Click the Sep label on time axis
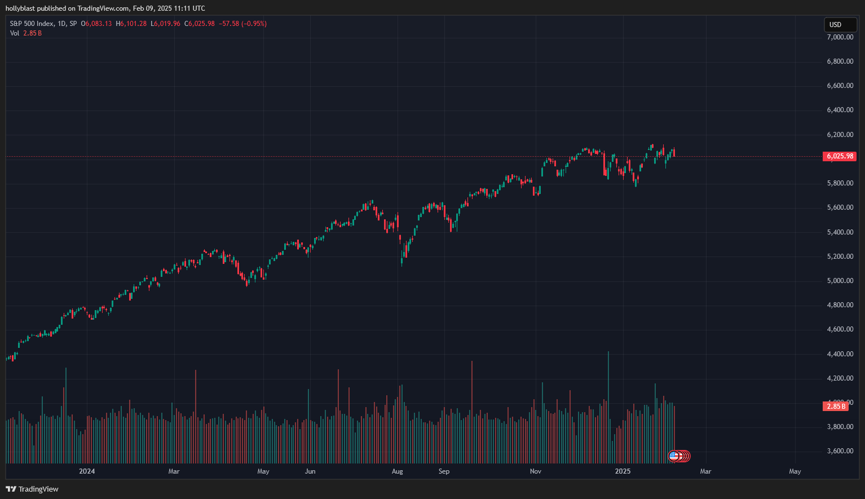This screenshot has width=865, height=499. click(444, 471)
